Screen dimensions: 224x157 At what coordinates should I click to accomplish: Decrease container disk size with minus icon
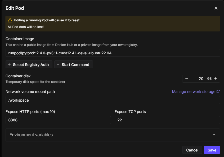click(187, 78)
